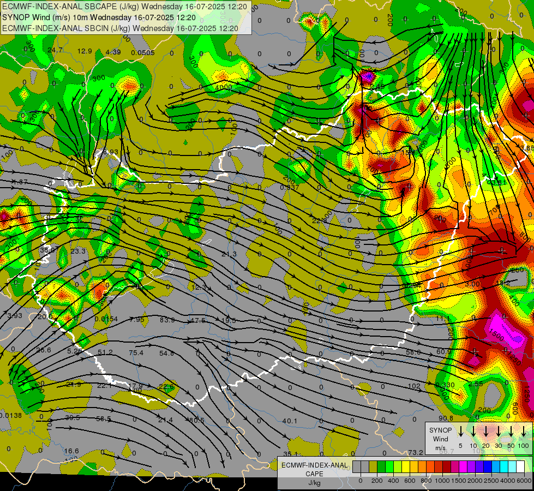Click the SYNOP wind arrow labeled 5

click(461, 430)
